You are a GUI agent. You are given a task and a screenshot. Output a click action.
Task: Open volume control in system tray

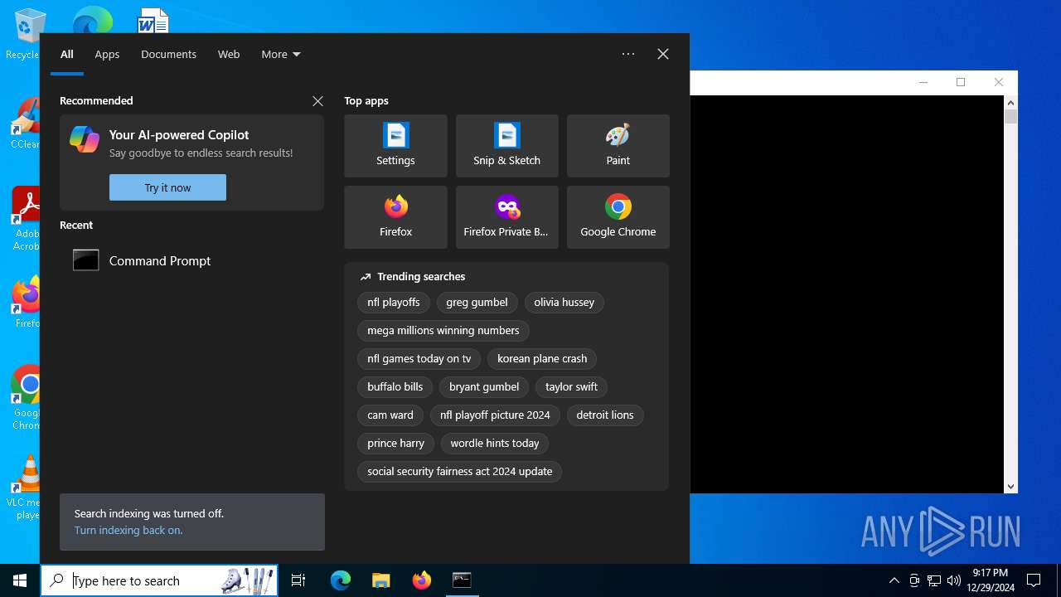pos(953,580)
